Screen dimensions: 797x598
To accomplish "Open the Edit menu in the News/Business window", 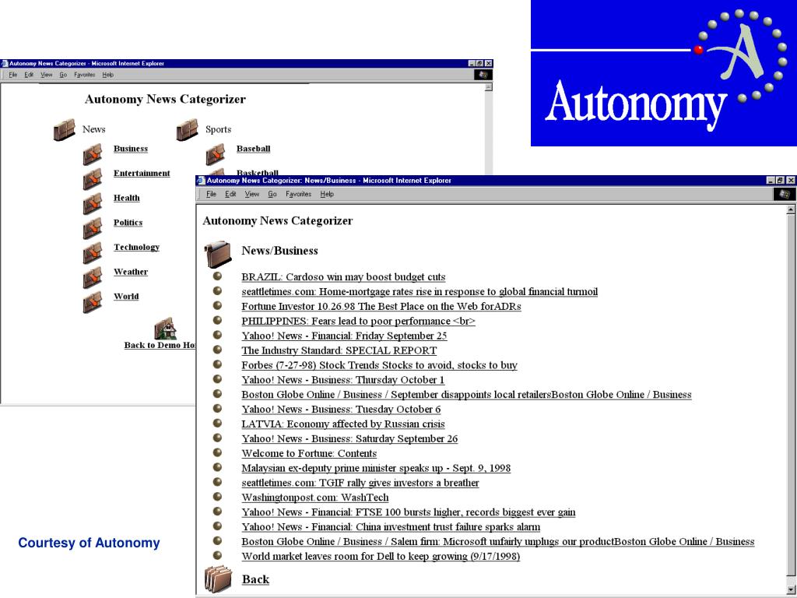I will tap(230, 194).
